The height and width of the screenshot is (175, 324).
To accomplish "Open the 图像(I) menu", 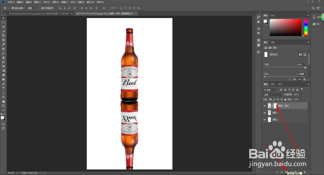I will tap(29, 2).
